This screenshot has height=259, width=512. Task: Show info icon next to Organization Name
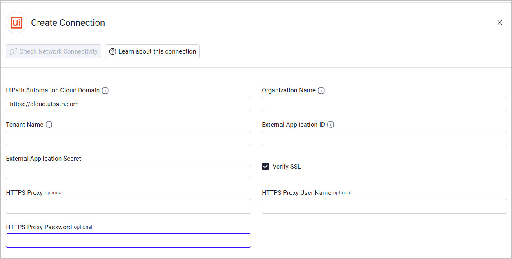(321, 91)
